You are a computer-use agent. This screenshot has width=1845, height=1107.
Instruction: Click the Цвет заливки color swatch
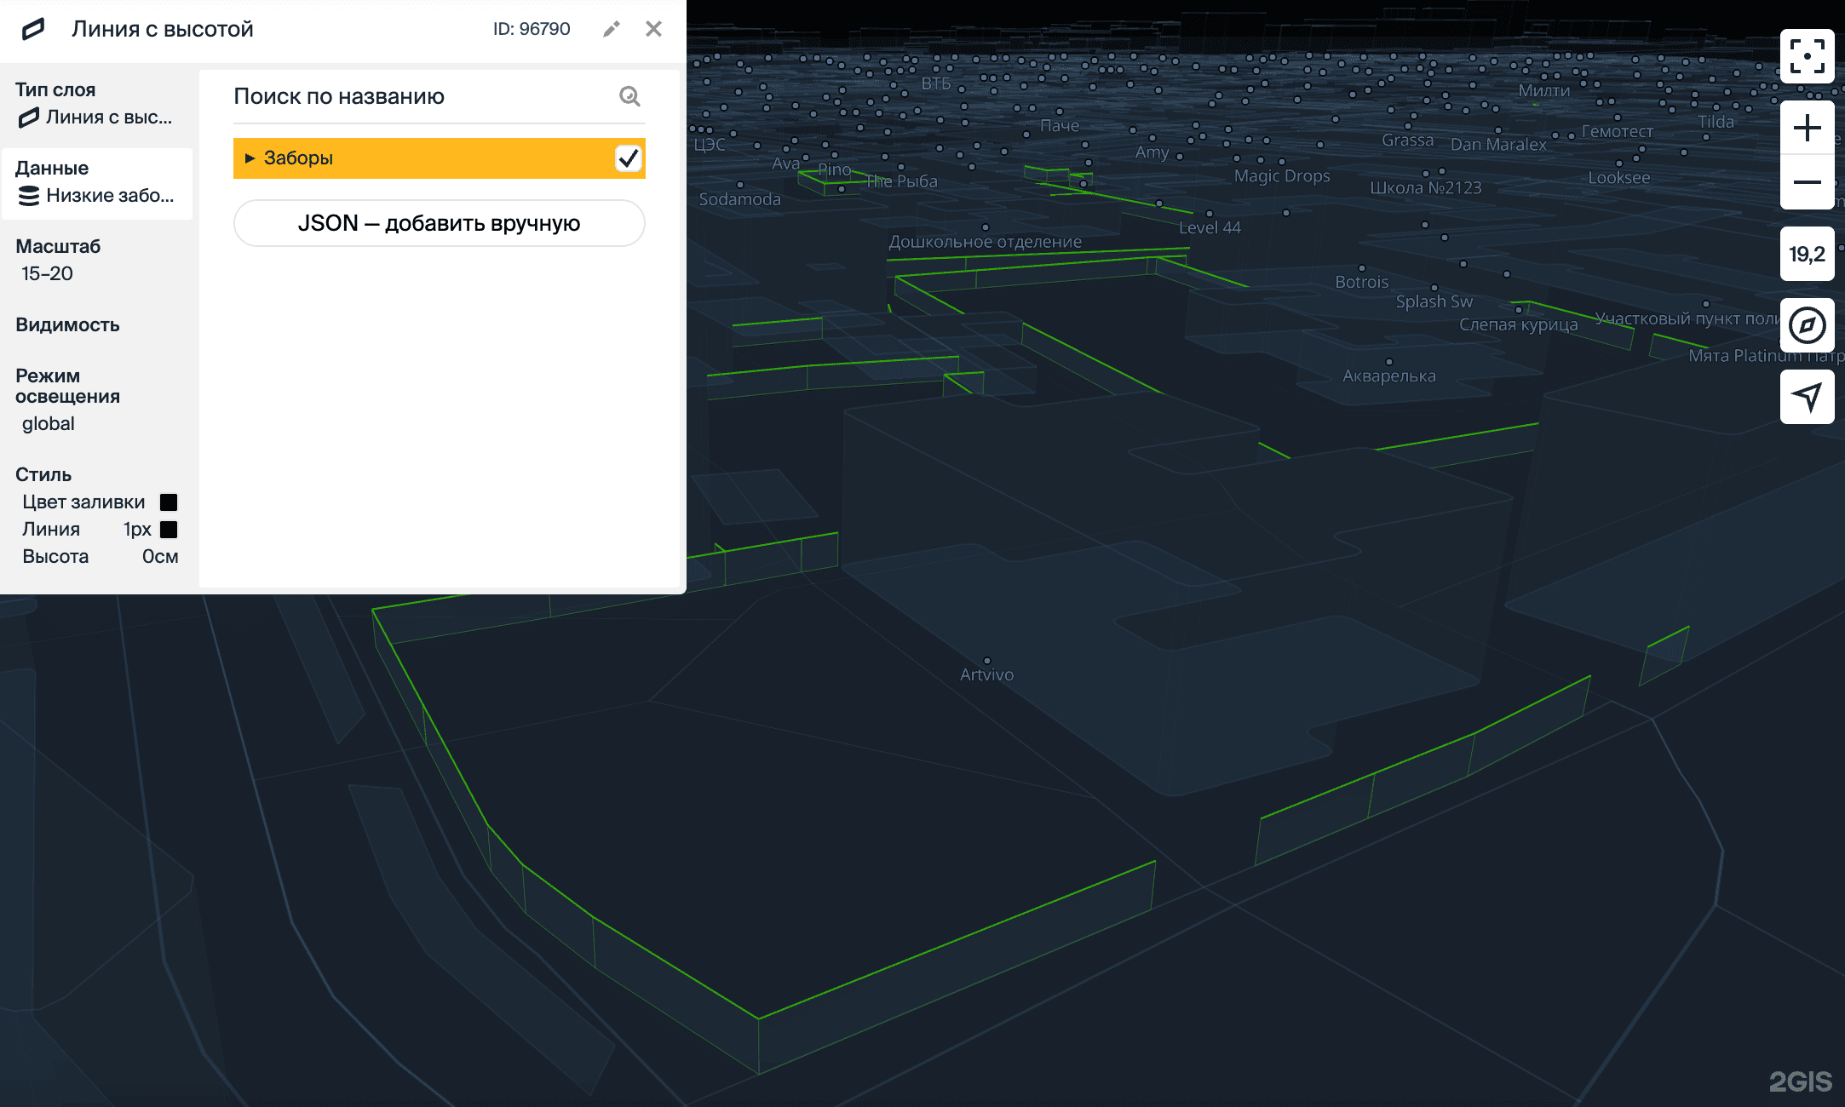click(169, 502)
